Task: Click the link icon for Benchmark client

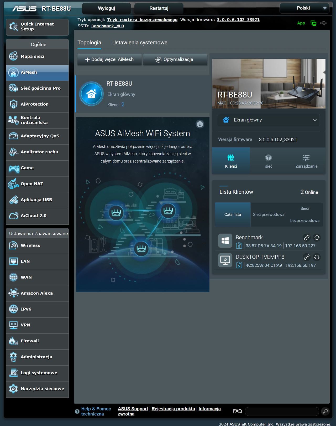Action: [x=307, y=238]
